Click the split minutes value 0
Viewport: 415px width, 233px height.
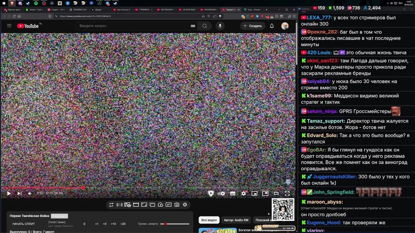click(x=84, y=224)
